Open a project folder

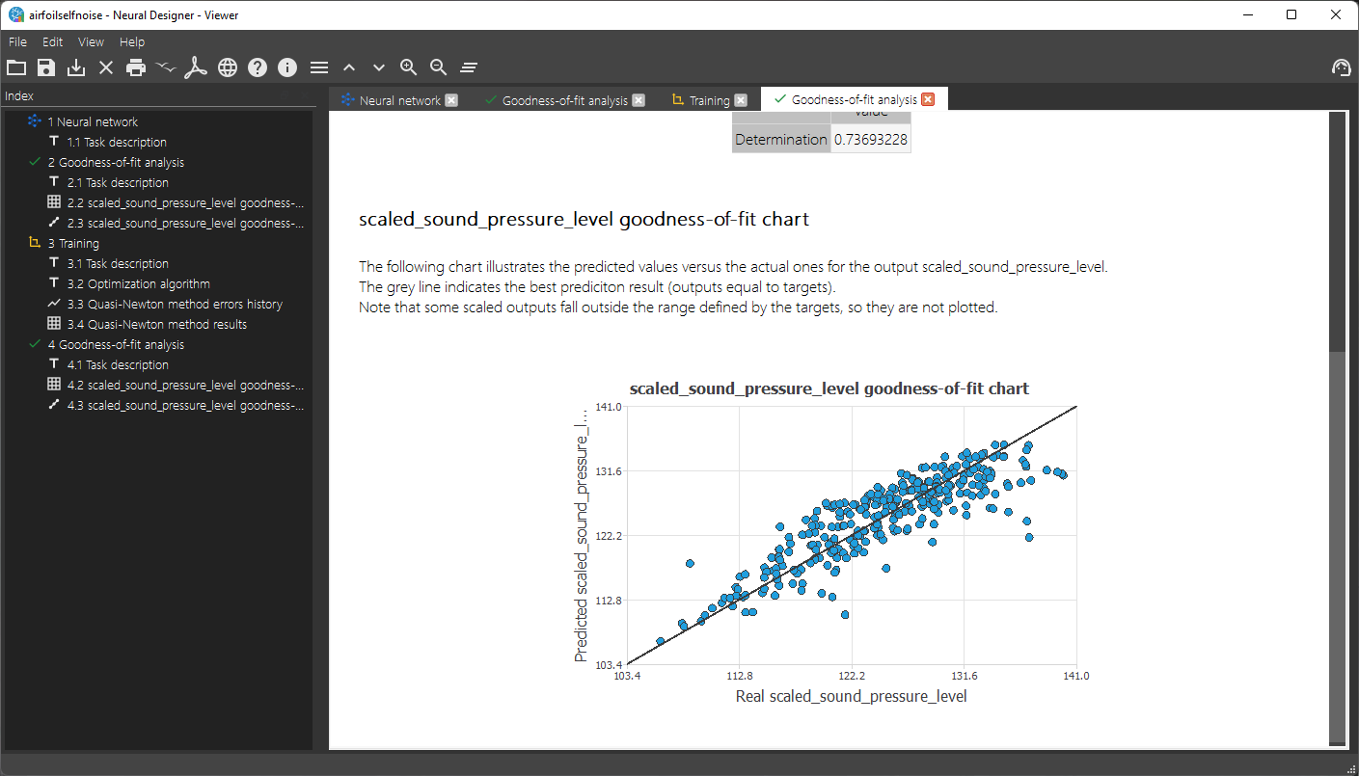coord(16,67)
